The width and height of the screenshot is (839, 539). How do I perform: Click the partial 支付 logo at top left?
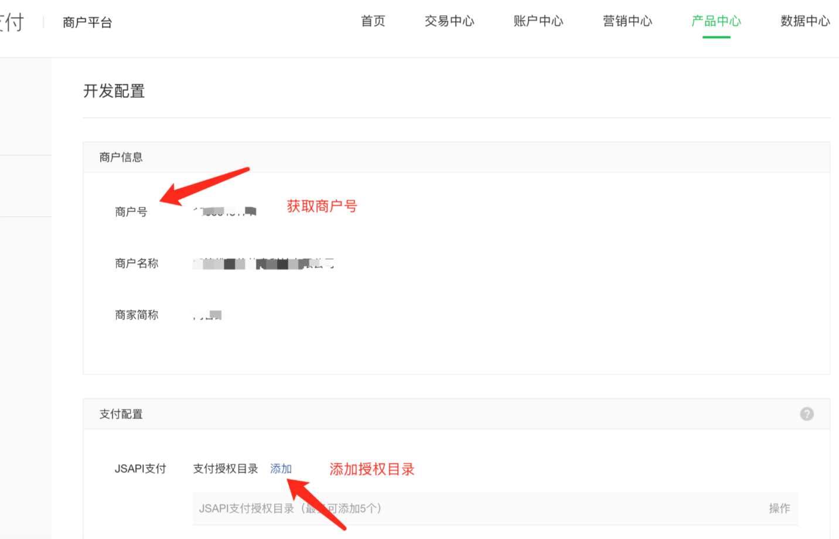pos(12,22)
